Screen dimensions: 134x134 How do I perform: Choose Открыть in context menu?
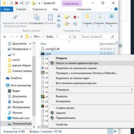pos(91,58)
